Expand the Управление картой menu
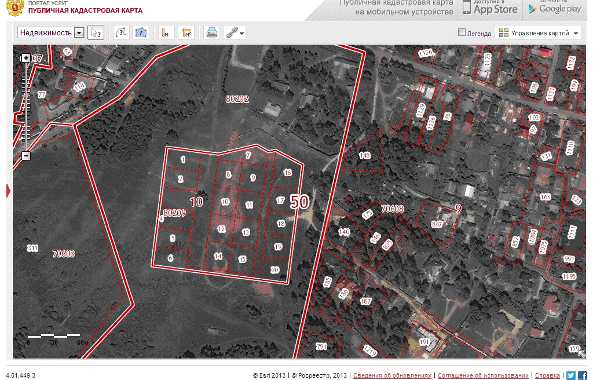The width and height of the screenshot is (593, 380). tap(538, 33)
